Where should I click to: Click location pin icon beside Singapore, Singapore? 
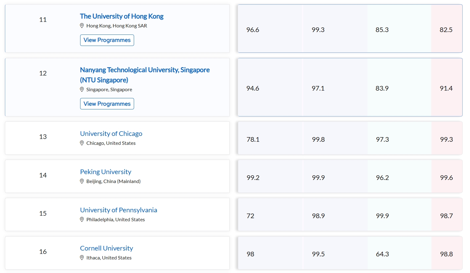(82, 89)
